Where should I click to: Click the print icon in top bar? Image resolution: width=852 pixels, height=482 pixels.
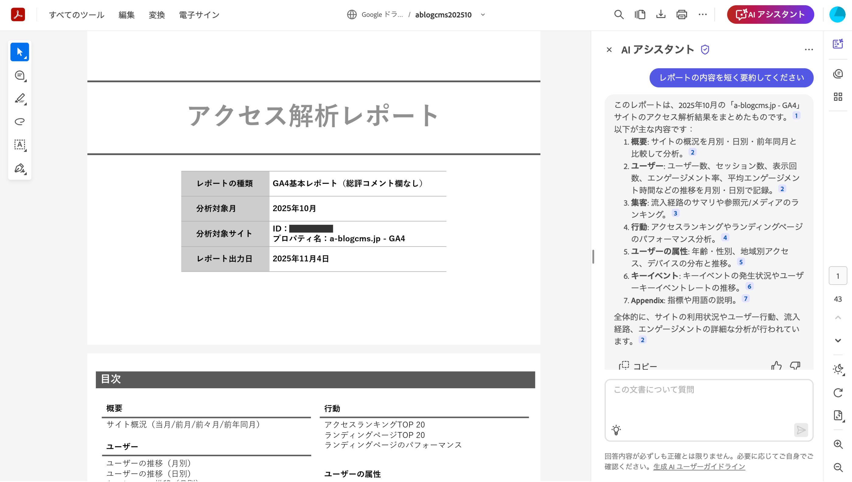(x=682, y=15)
